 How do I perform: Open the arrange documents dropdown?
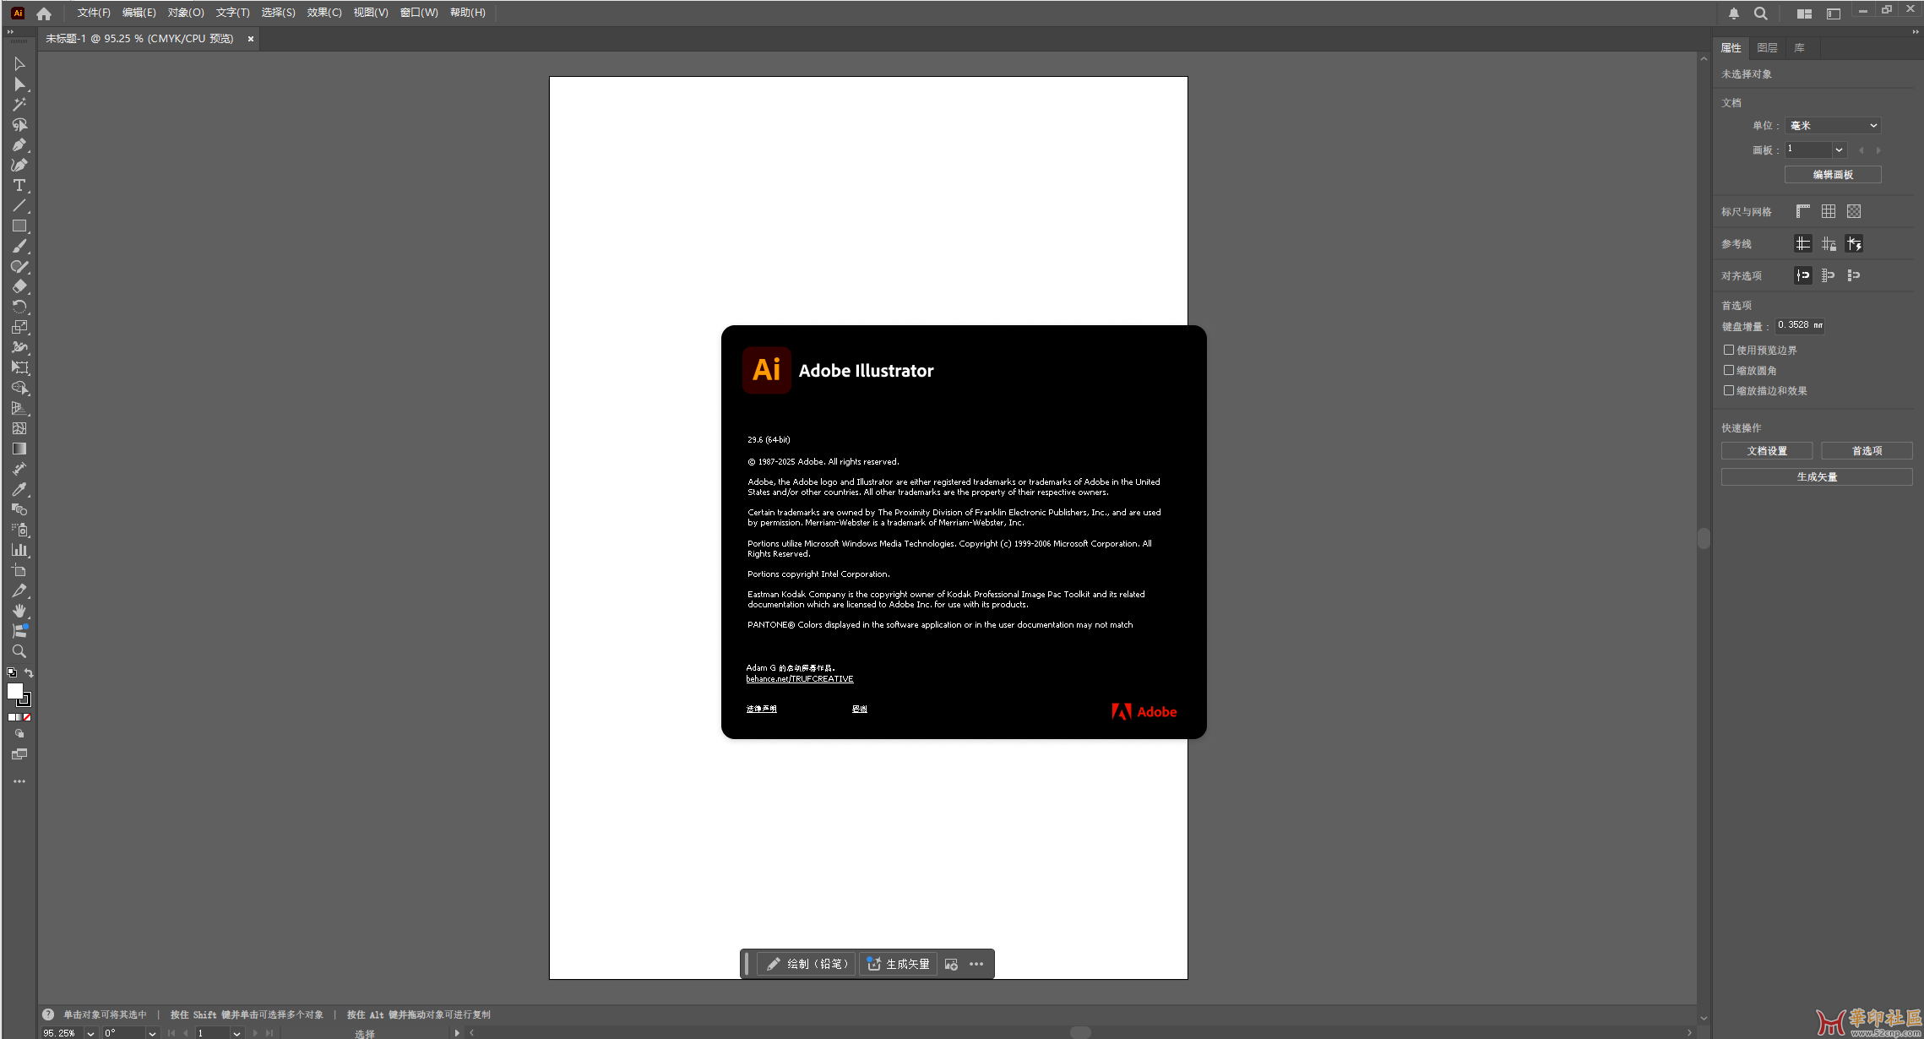(1804, 14)
